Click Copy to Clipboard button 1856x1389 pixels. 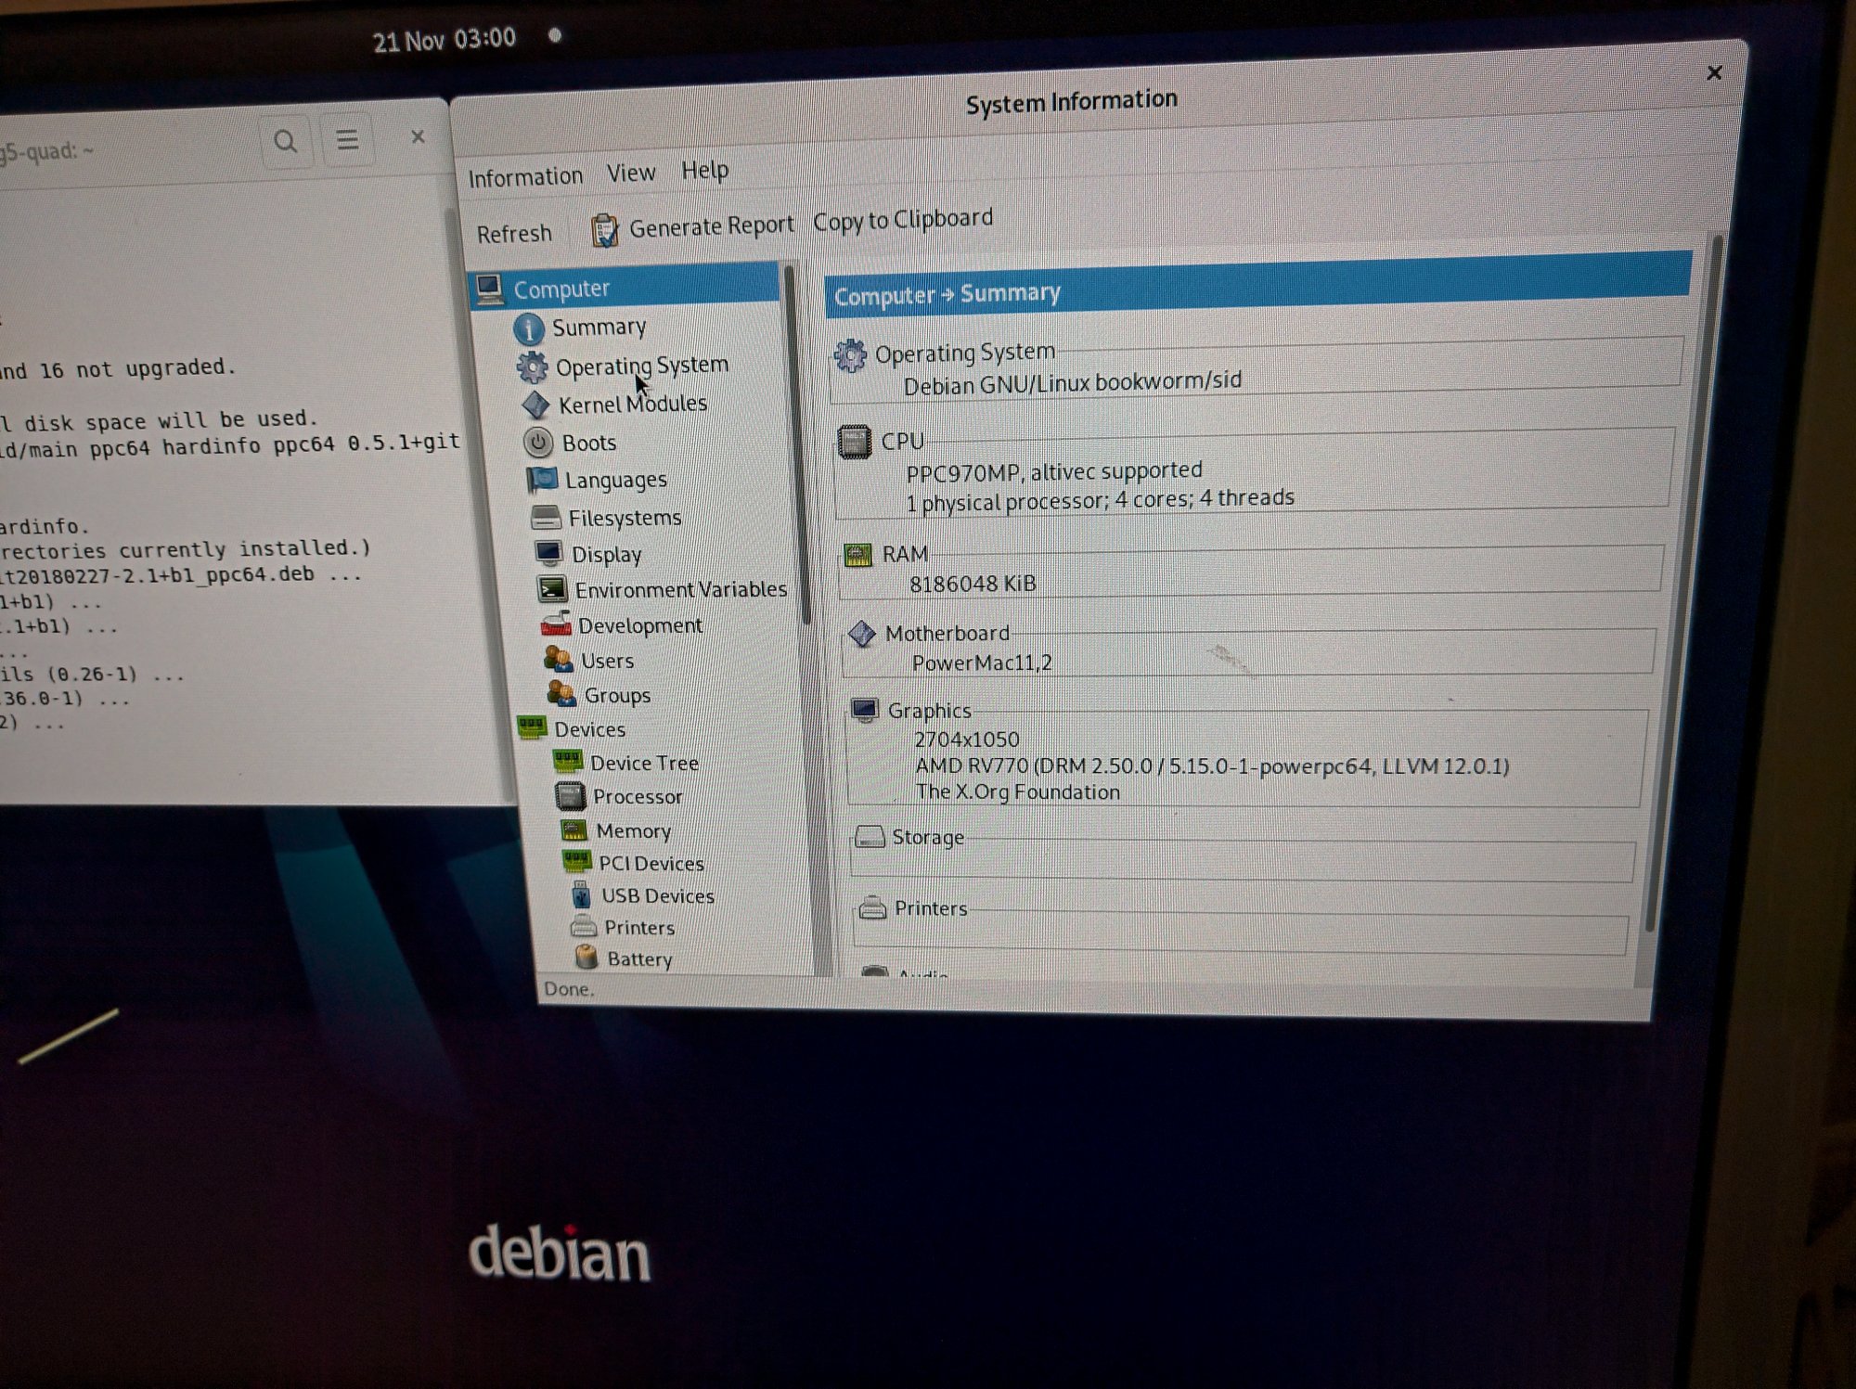902,219
